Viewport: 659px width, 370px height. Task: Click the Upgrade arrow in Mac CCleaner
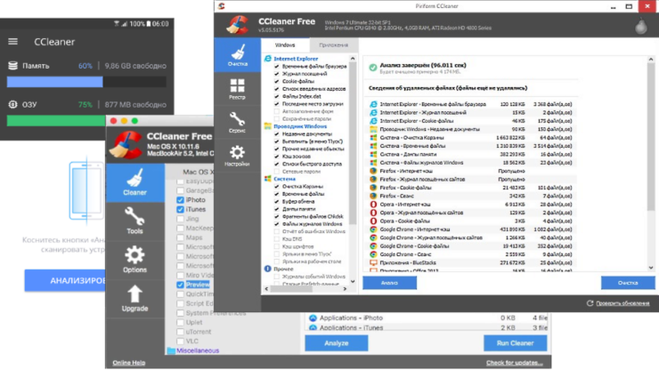point(134,299)
